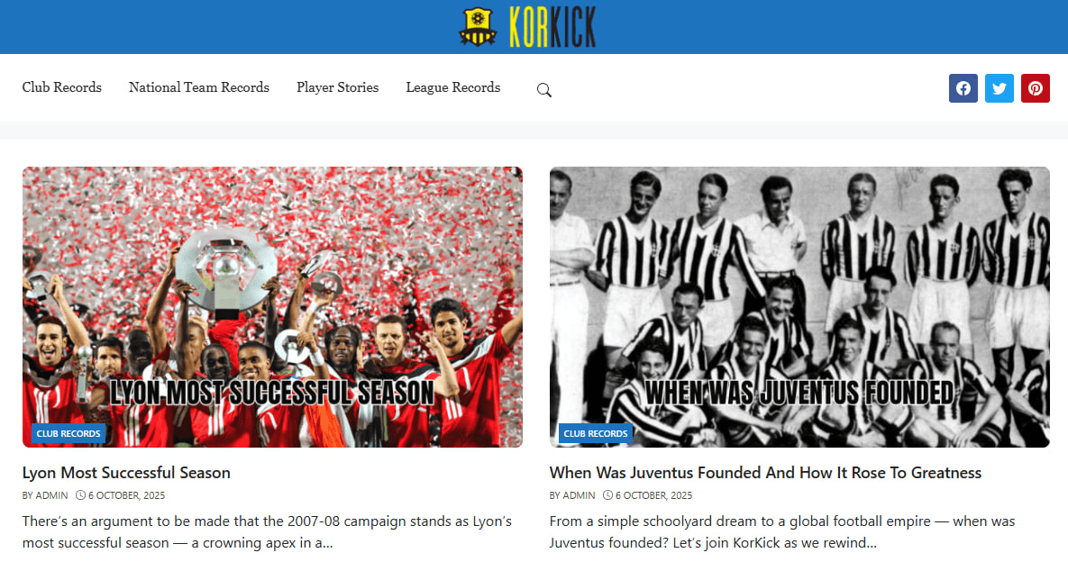Open League Records menu item

[x=453, y=87]
